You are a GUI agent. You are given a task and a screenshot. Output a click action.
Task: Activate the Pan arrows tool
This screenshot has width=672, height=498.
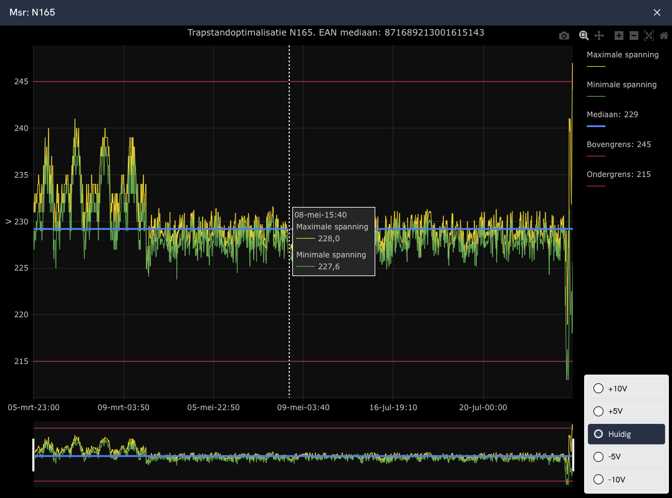(x=599, y=36)
